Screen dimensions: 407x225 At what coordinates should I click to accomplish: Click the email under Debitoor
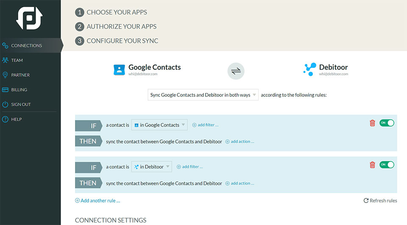[334, 74]
